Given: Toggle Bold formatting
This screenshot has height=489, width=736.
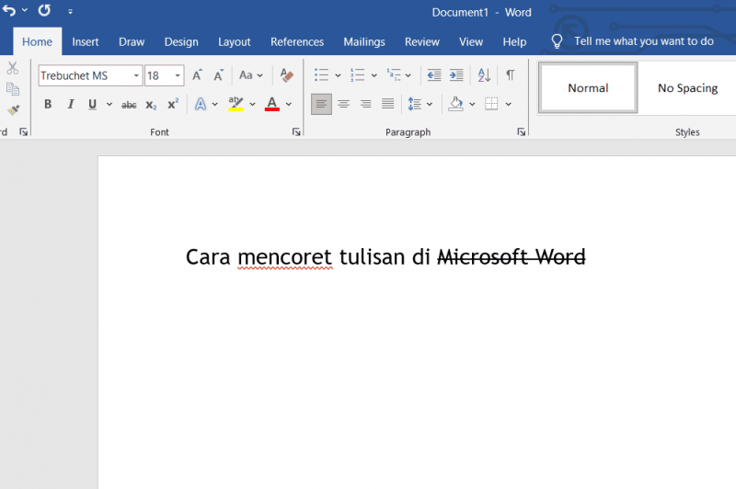Looking at the screenshot, I should [48, 104].
